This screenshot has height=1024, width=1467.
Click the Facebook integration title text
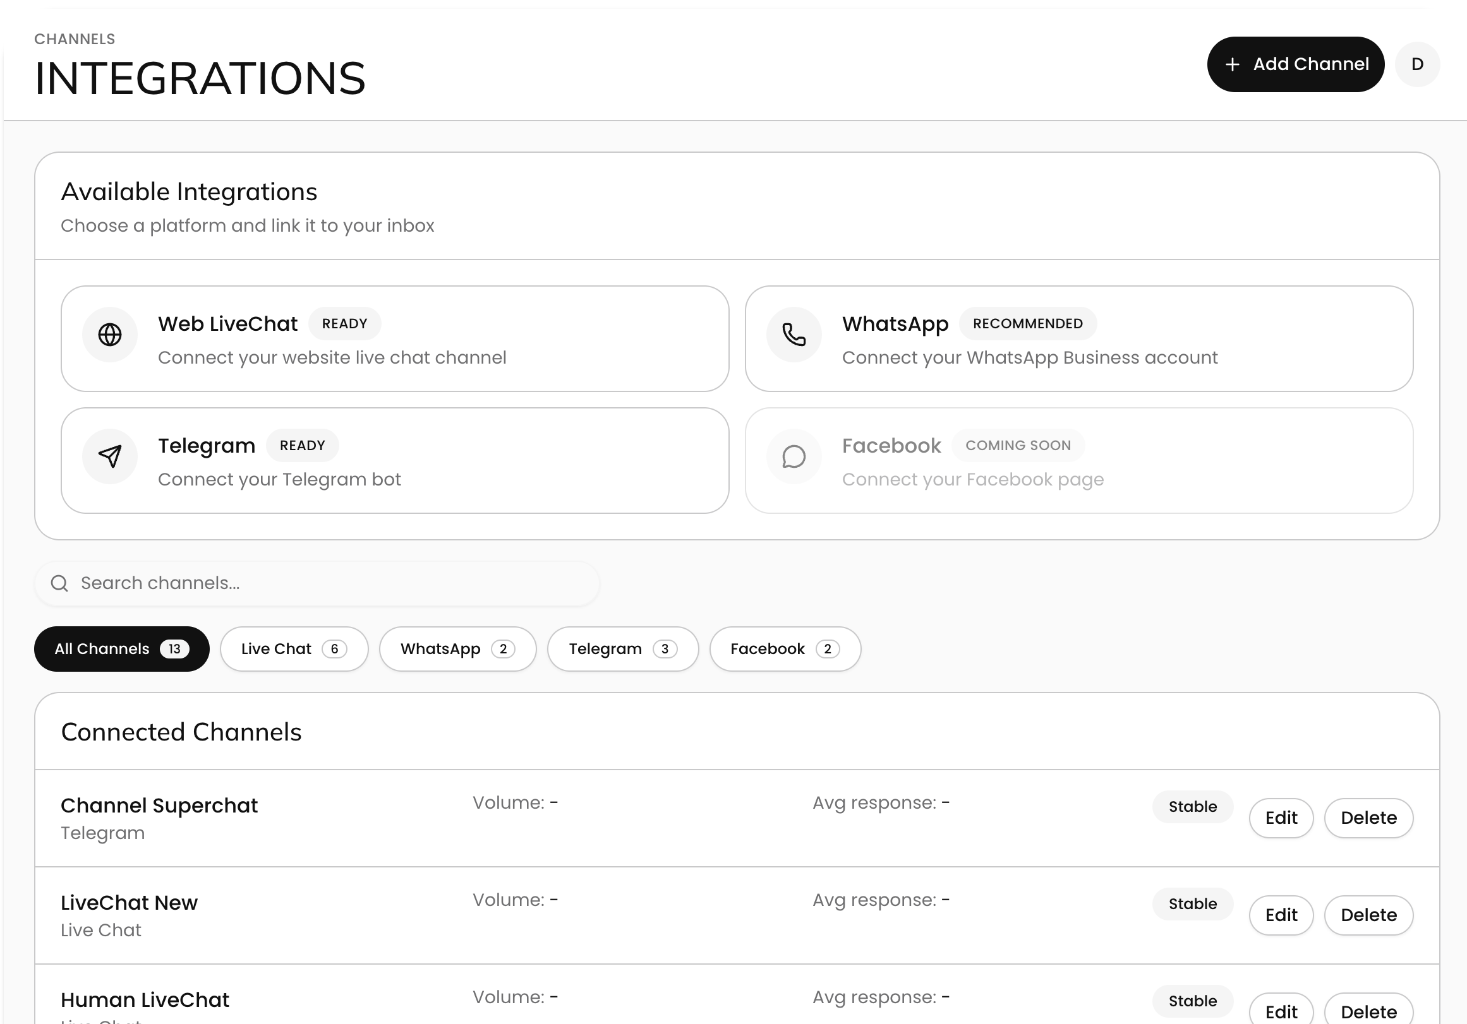pyautogui.click(x=891, y=446)
